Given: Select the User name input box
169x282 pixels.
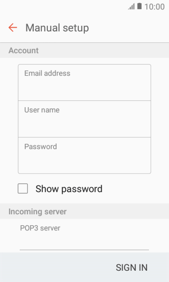Looking at the screenshot, I should click(x=84, y=119).
